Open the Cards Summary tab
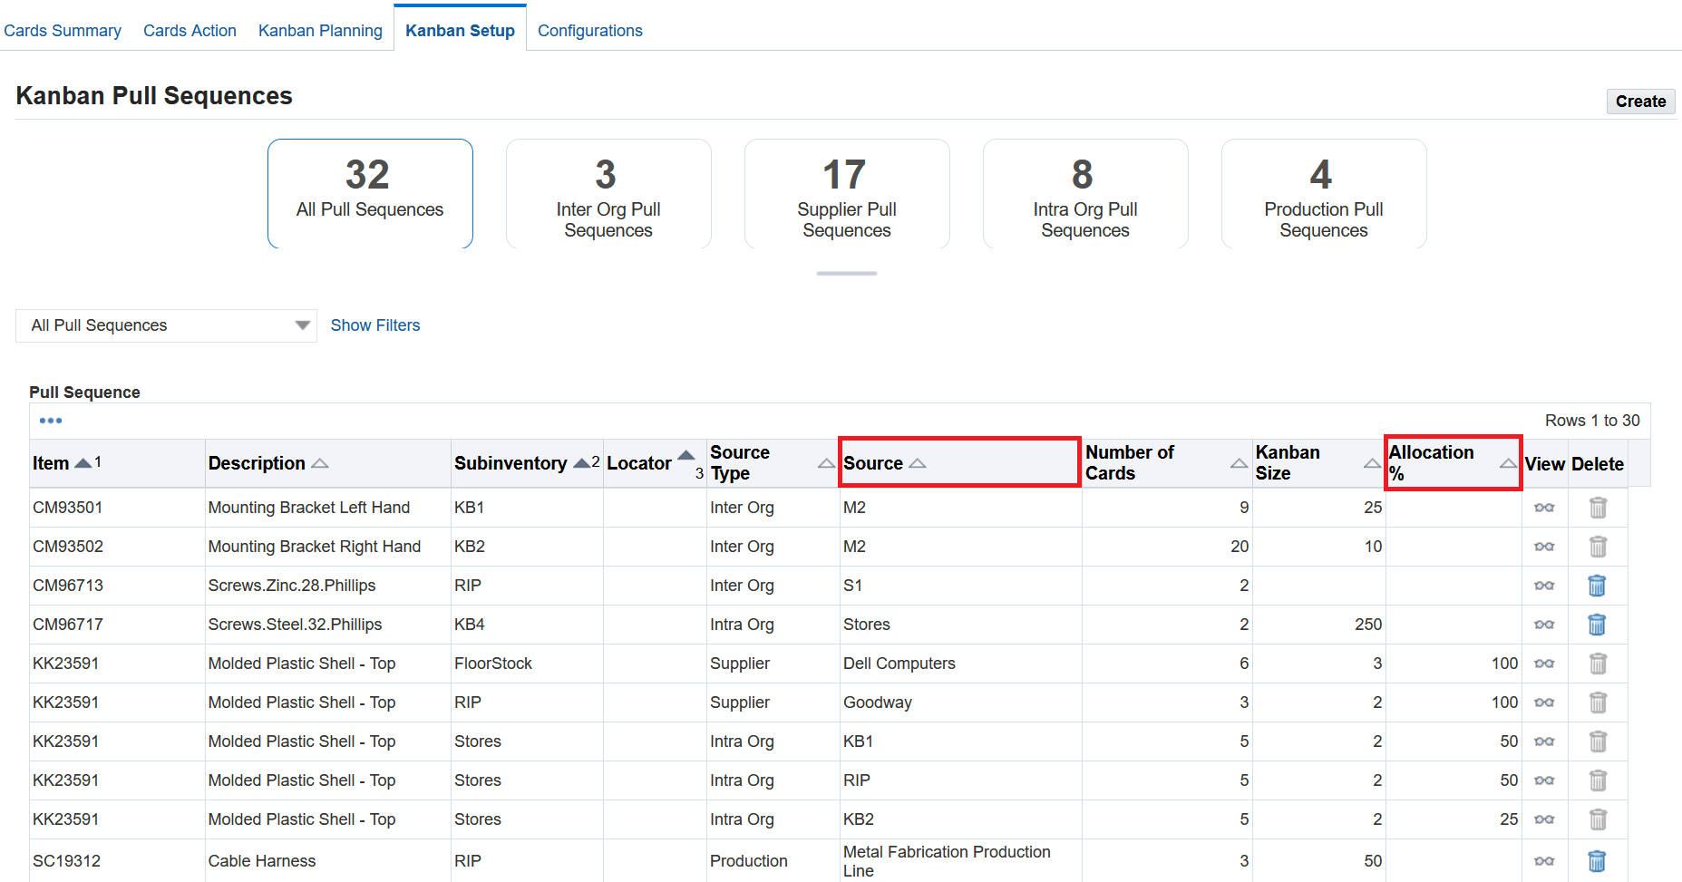 [63, 30]
